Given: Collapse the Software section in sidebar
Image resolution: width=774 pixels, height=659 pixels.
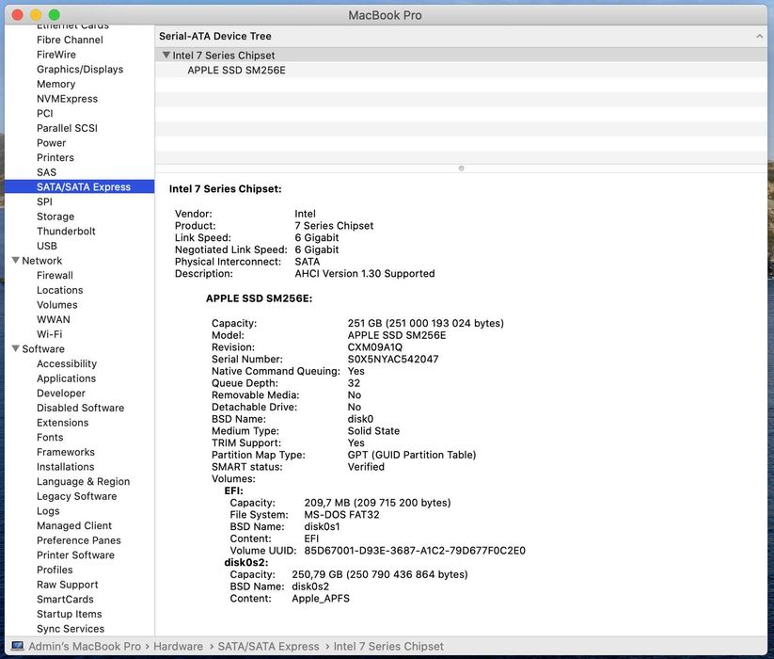Looking at the screenshot, I should 16,348.
